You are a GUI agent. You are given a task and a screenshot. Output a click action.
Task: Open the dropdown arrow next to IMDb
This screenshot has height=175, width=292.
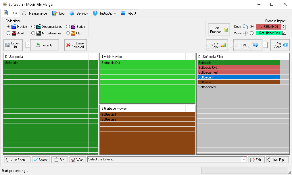265,45
